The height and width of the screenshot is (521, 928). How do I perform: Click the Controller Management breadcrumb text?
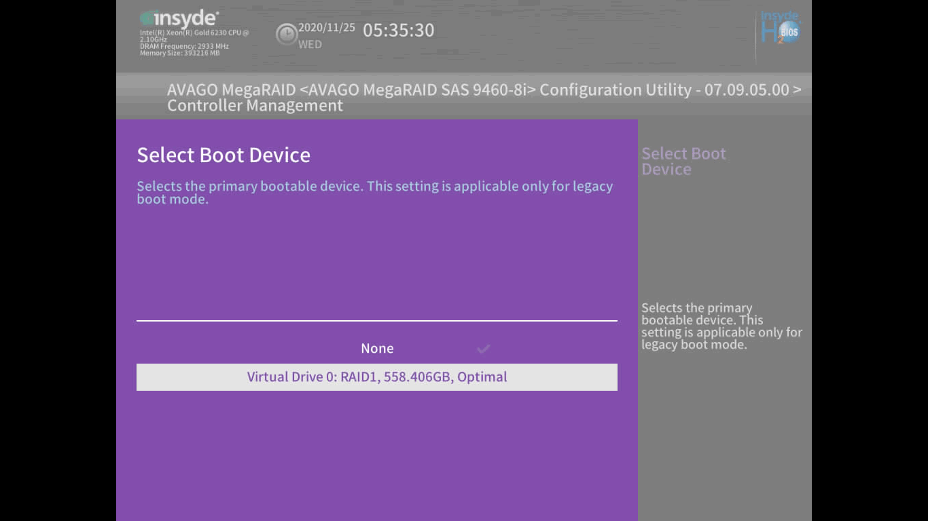(x=255, y=106)
